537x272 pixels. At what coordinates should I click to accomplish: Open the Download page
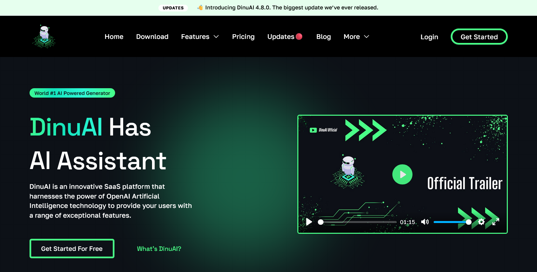[152, 37]
